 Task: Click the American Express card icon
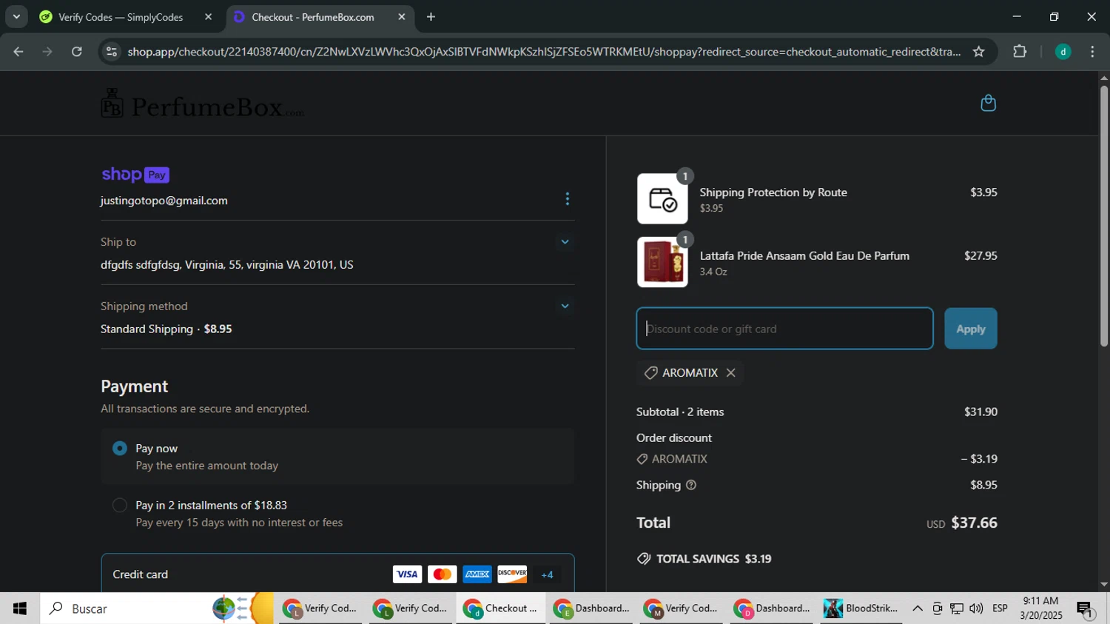click(x=477, y=574)
